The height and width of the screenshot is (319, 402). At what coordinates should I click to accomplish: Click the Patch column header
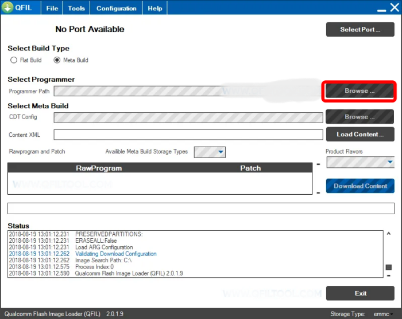coord(250,168)
